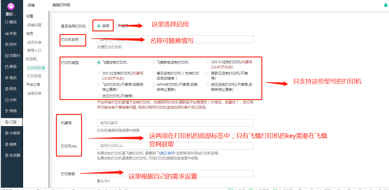Click the 打印机 submenu group heading

pyautogui.click(x=31, y=59)
